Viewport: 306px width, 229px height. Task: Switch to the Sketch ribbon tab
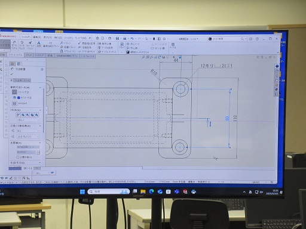[x=29, y=55]
